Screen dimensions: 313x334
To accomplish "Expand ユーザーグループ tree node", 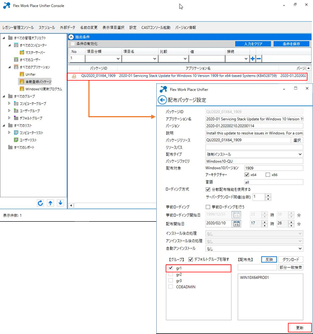I will [x=9, y=111].
